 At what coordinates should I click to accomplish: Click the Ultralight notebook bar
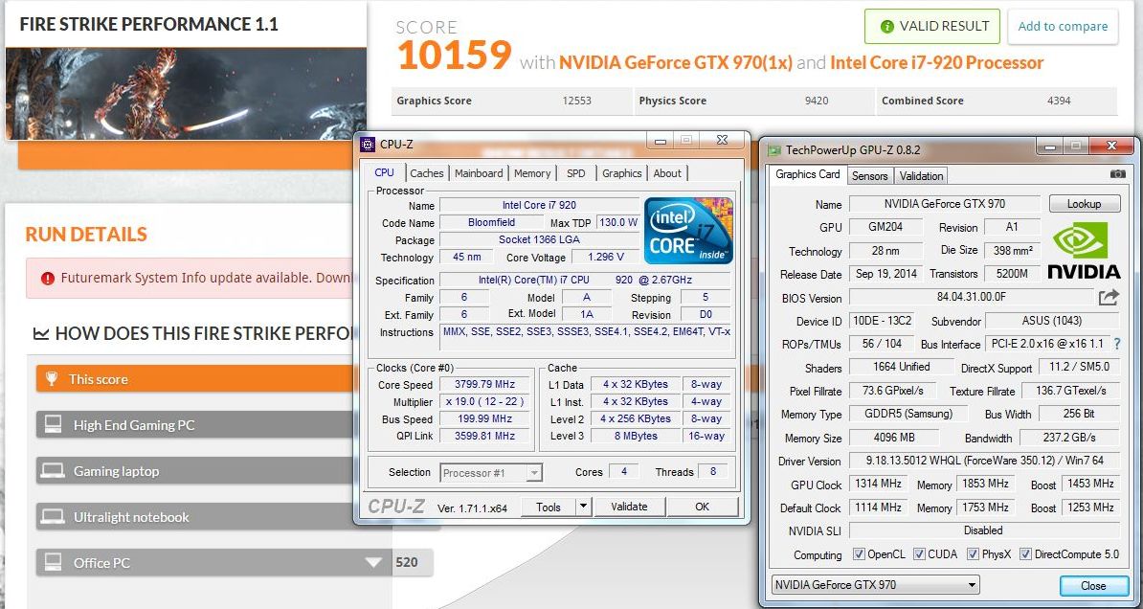194,517
